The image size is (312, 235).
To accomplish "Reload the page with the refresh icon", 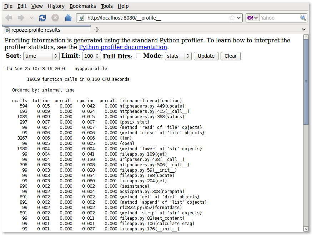I will pyautogui.click(x=42, y=18).
